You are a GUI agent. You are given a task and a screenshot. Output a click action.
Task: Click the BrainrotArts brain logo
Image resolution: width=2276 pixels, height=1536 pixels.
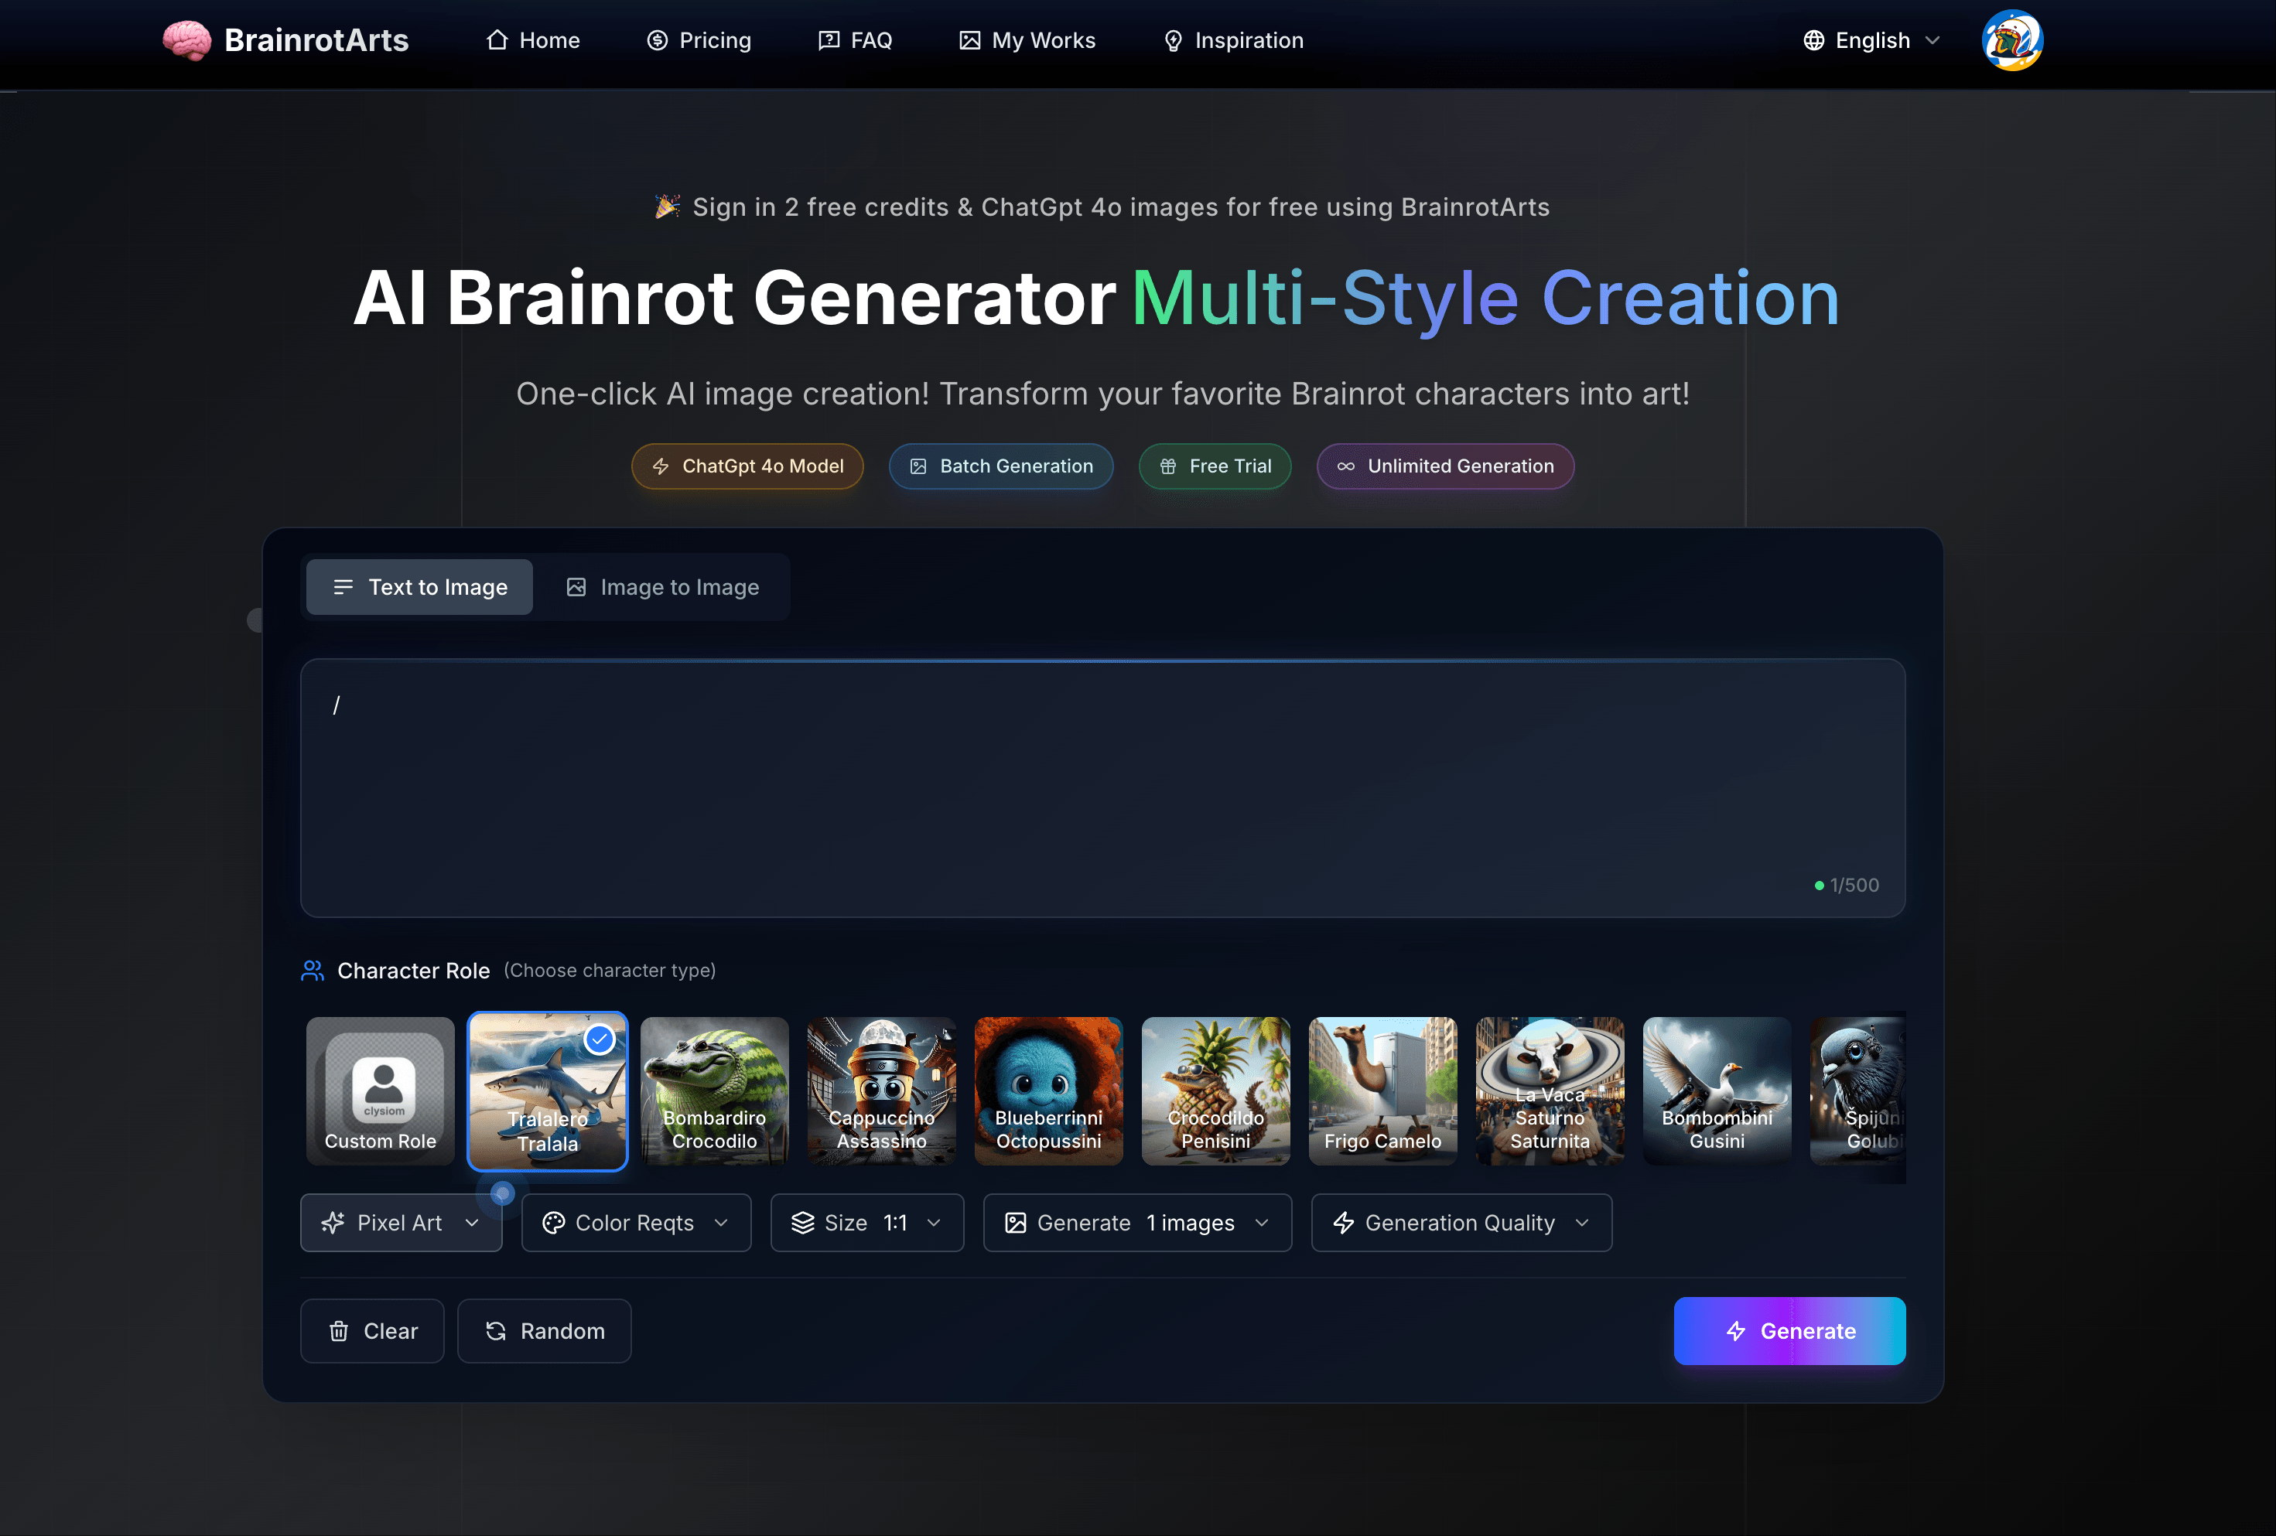point(187,39)
